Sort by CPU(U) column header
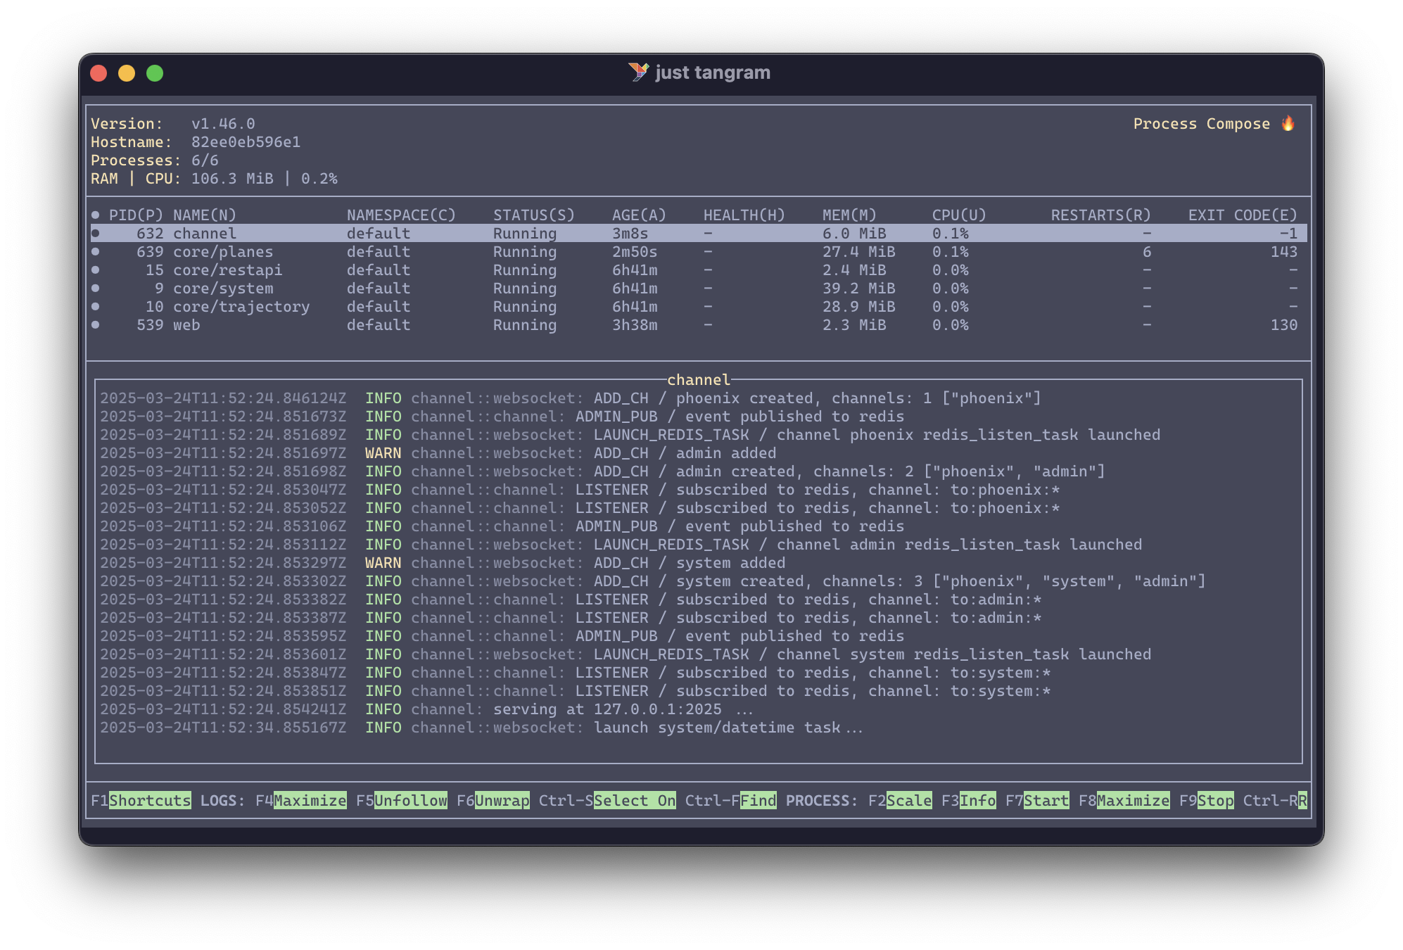1403x950 pixels. (x=959, y=215)
